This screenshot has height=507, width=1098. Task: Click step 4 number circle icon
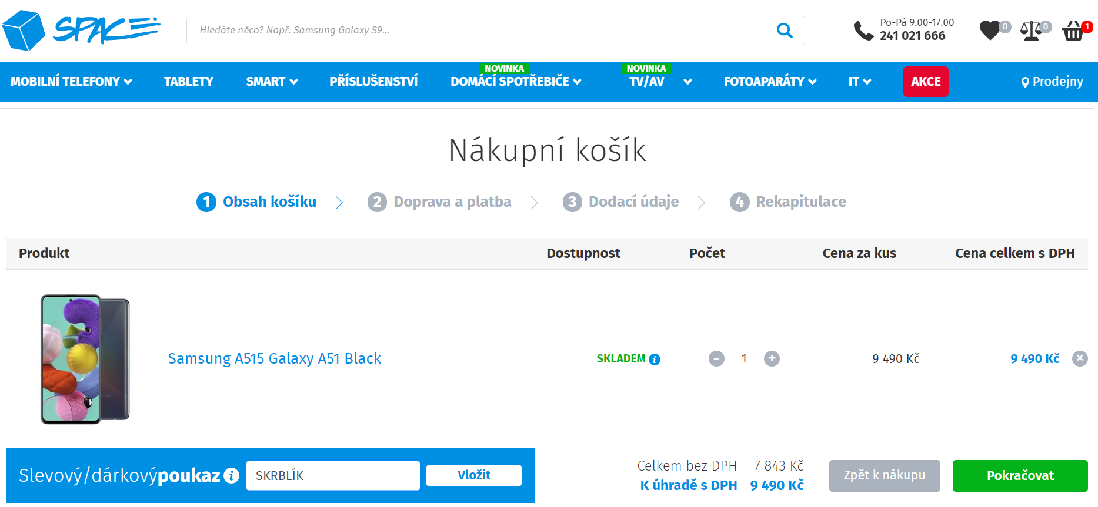[740, 202]
